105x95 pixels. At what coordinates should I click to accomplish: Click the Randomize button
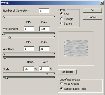tap(67, 72)
